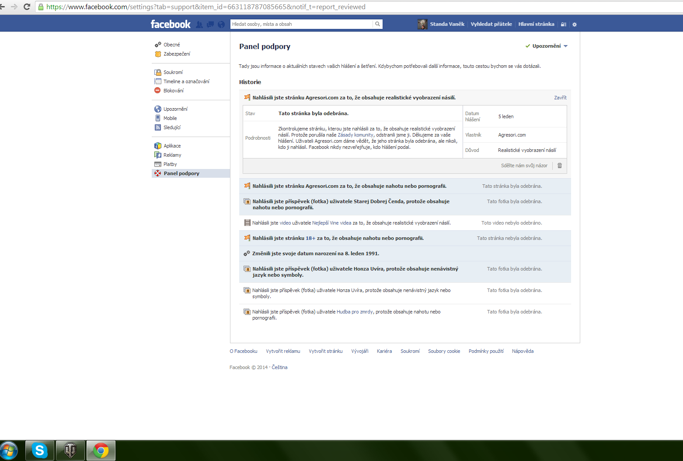This screenshot has width=683, height=461.
Task: Click the Sledující feed icon in the sidebar
Action: [158, 127]
